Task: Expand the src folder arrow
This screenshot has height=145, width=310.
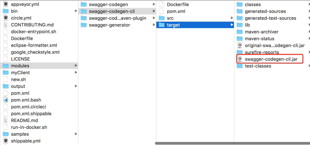Action: tap(232, 18)
